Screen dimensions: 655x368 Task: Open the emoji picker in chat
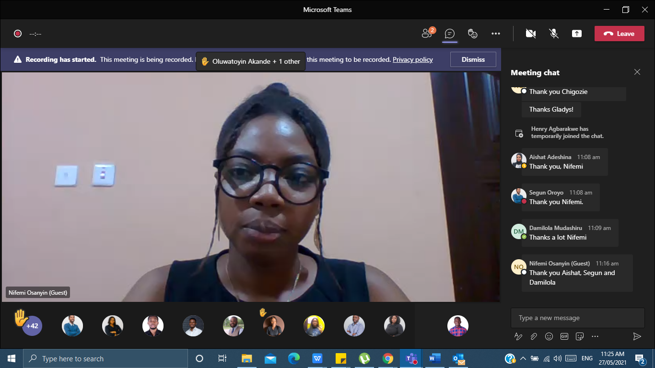549,336
